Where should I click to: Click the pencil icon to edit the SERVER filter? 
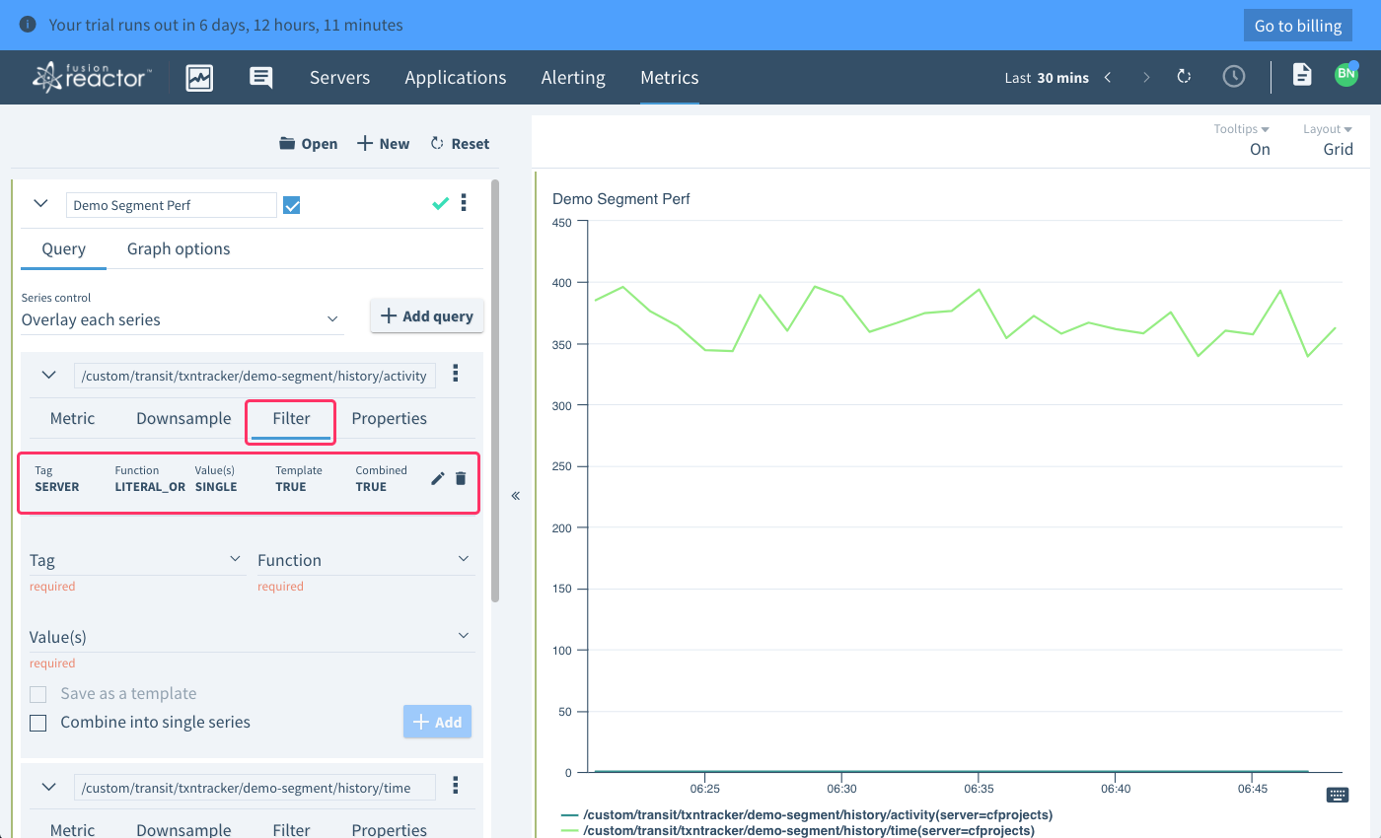tap(438, 479)
